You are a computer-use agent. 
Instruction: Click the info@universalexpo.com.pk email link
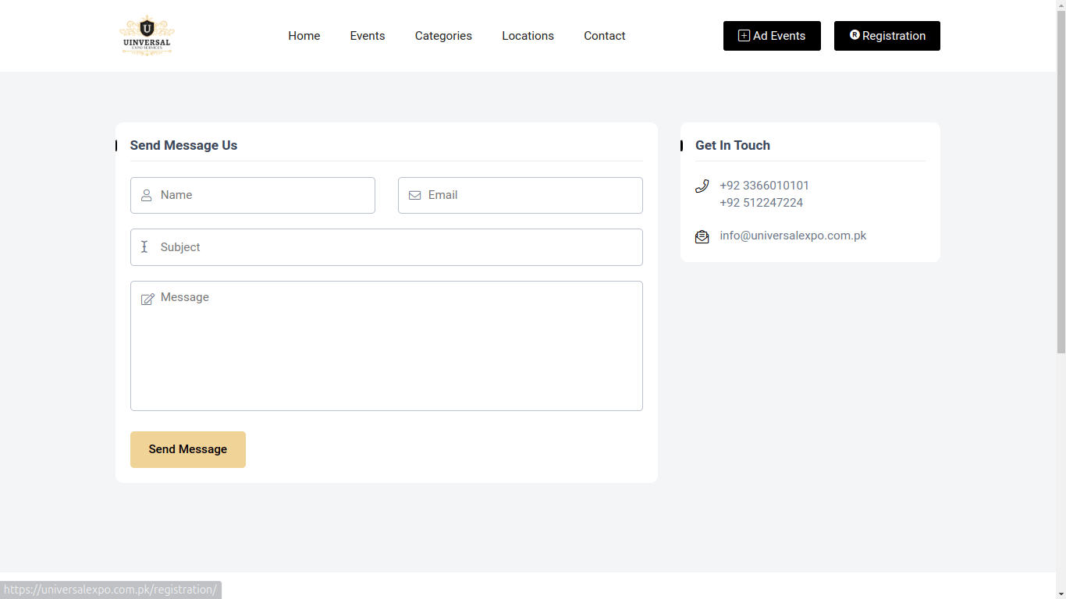tap(793, 236)
